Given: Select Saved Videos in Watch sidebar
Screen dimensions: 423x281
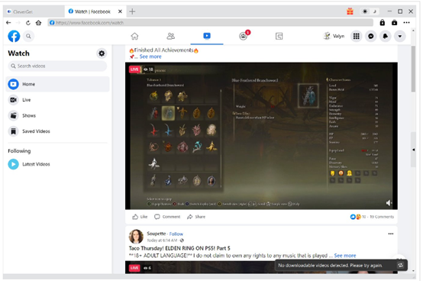Looking at the screenshot, I should click(x=57, y=131).
